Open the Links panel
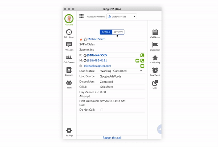The height and width of the screenshot is (147, 218). tap(155, 84)
